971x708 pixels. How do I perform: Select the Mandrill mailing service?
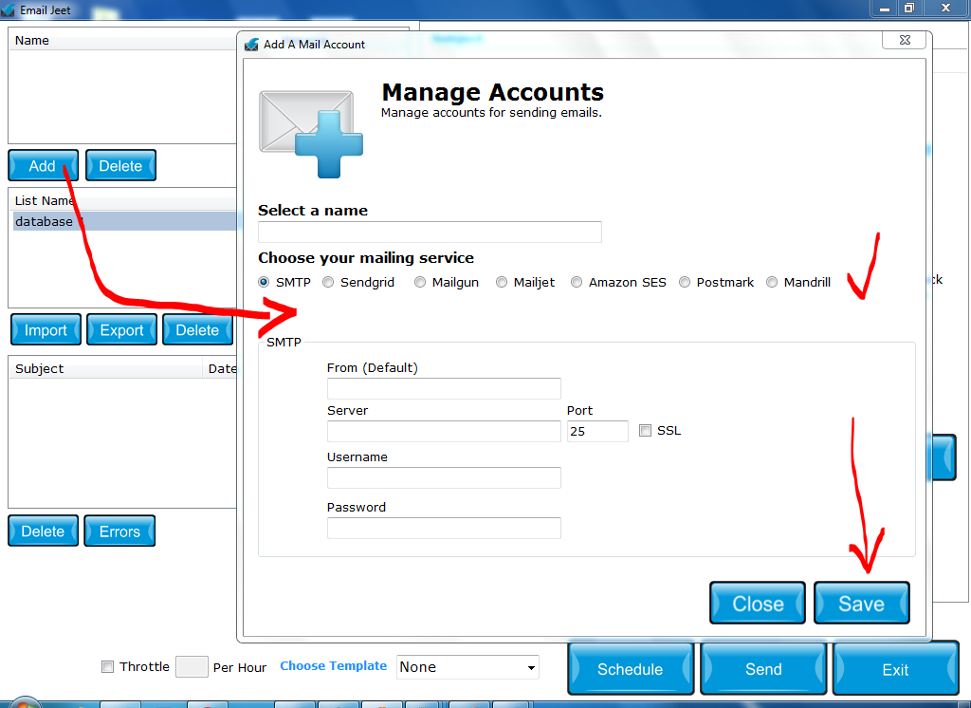(772, 282)
